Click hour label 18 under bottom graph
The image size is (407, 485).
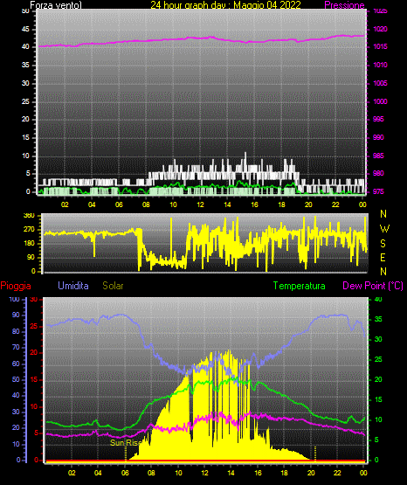(285, 473)
